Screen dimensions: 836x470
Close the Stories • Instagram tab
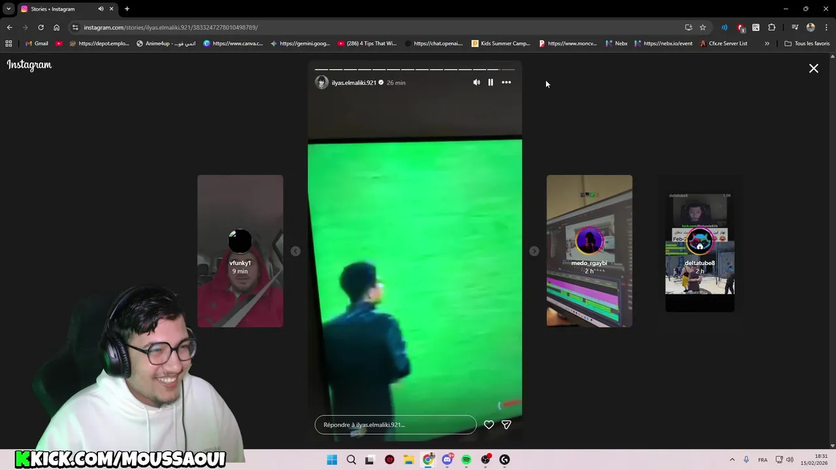click(x=111, y=9)
